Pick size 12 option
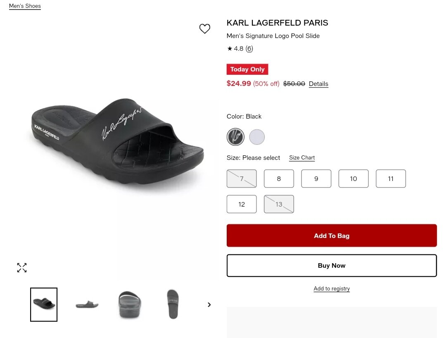This screenshot has height=338, width=446. [x=242, y=204]
